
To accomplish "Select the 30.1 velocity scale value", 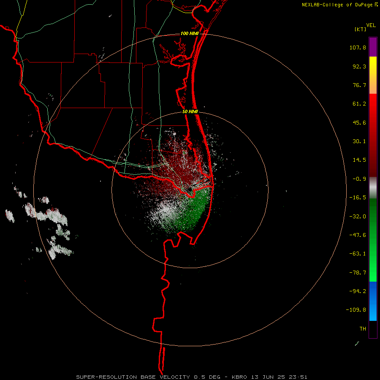I will coord(359,141).
